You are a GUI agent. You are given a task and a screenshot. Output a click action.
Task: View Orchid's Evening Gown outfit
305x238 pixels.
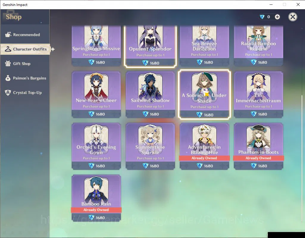(x=96, y=146)
